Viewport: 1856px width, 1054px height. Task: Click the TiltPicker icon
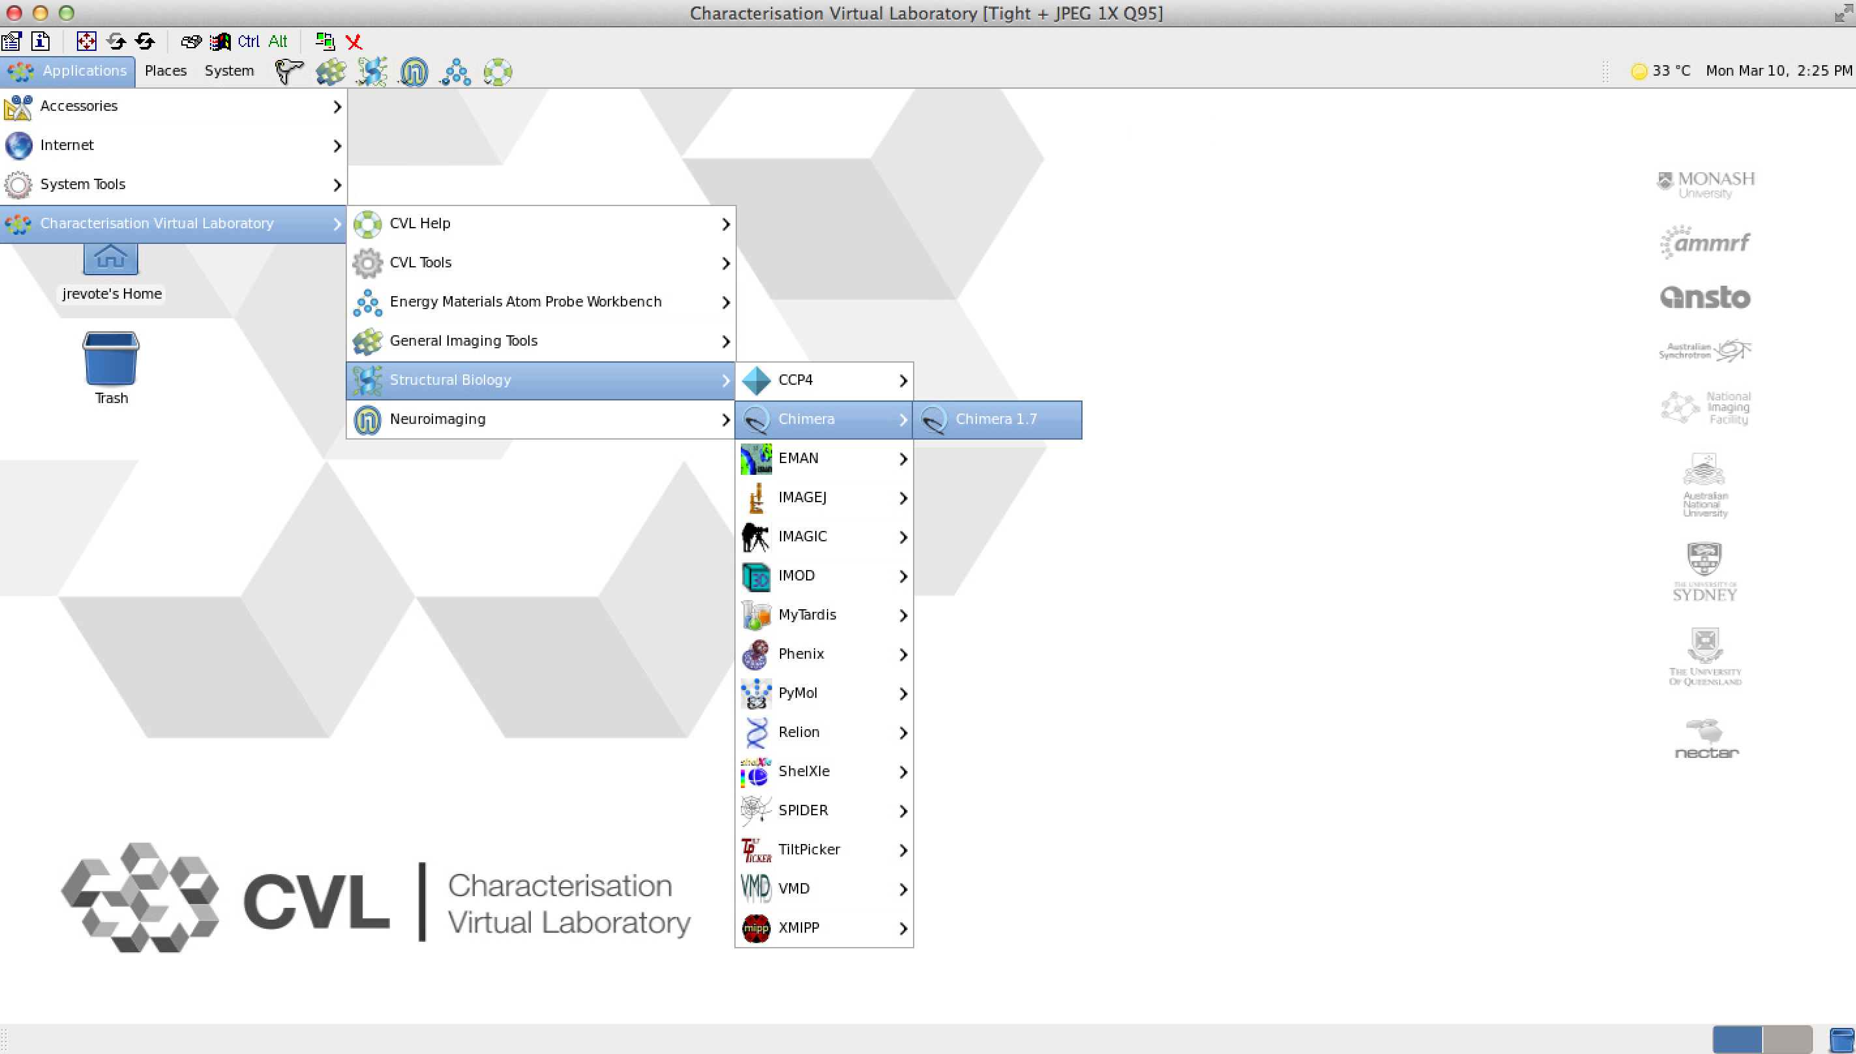pyautogui.click(x=756, y=850)
